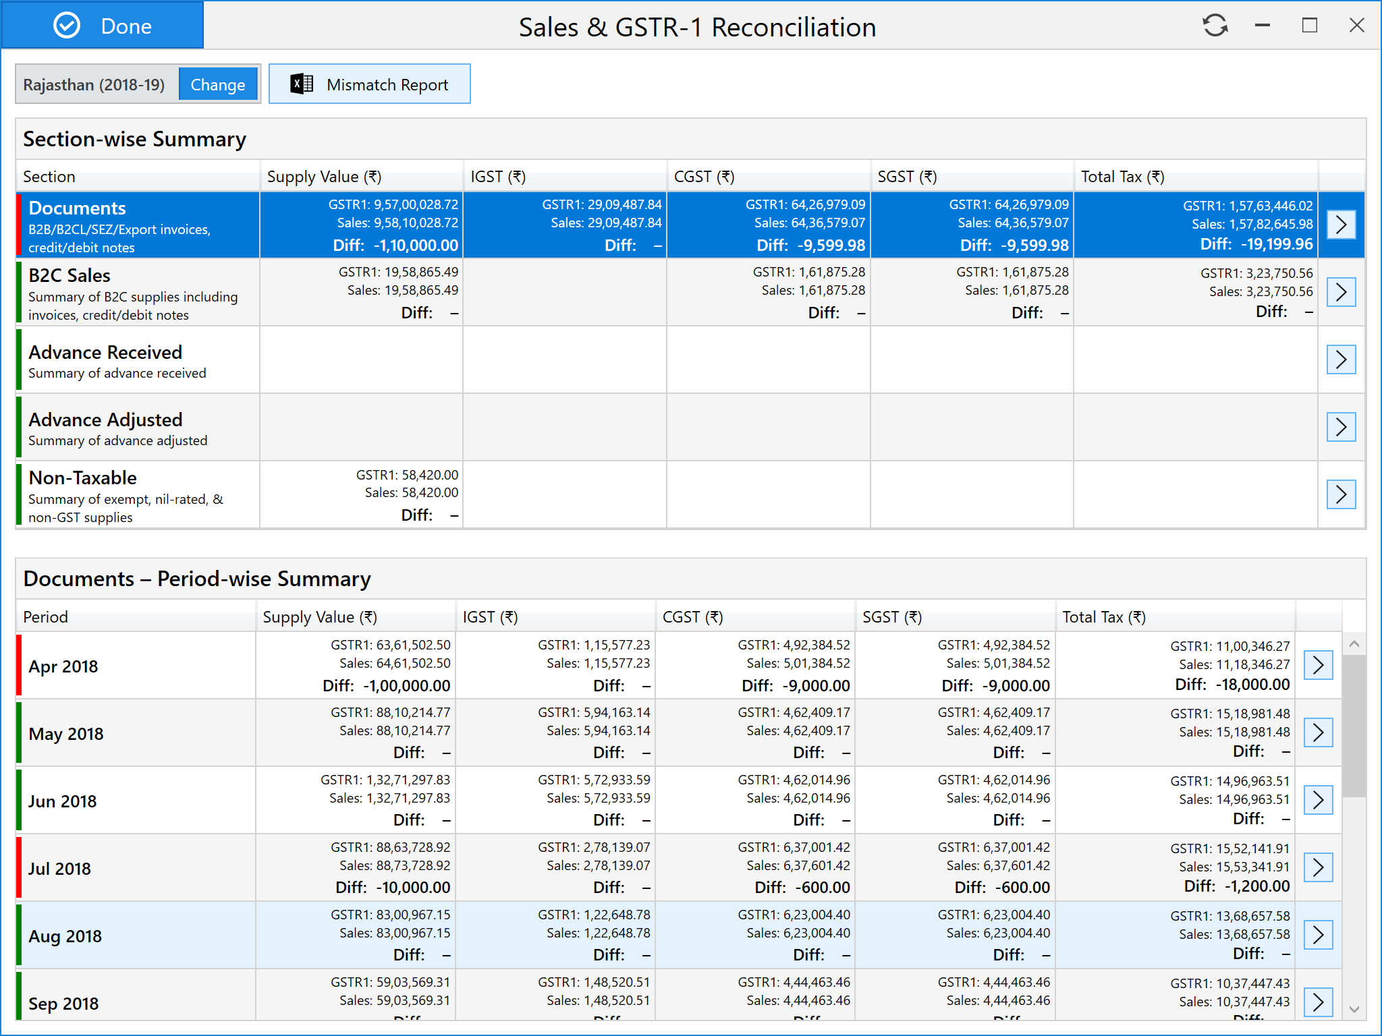Viewport: 1382px width, 1036px height.
Task: Open Aug 2018 period details arrow
Action: [x=1317, y=935]
